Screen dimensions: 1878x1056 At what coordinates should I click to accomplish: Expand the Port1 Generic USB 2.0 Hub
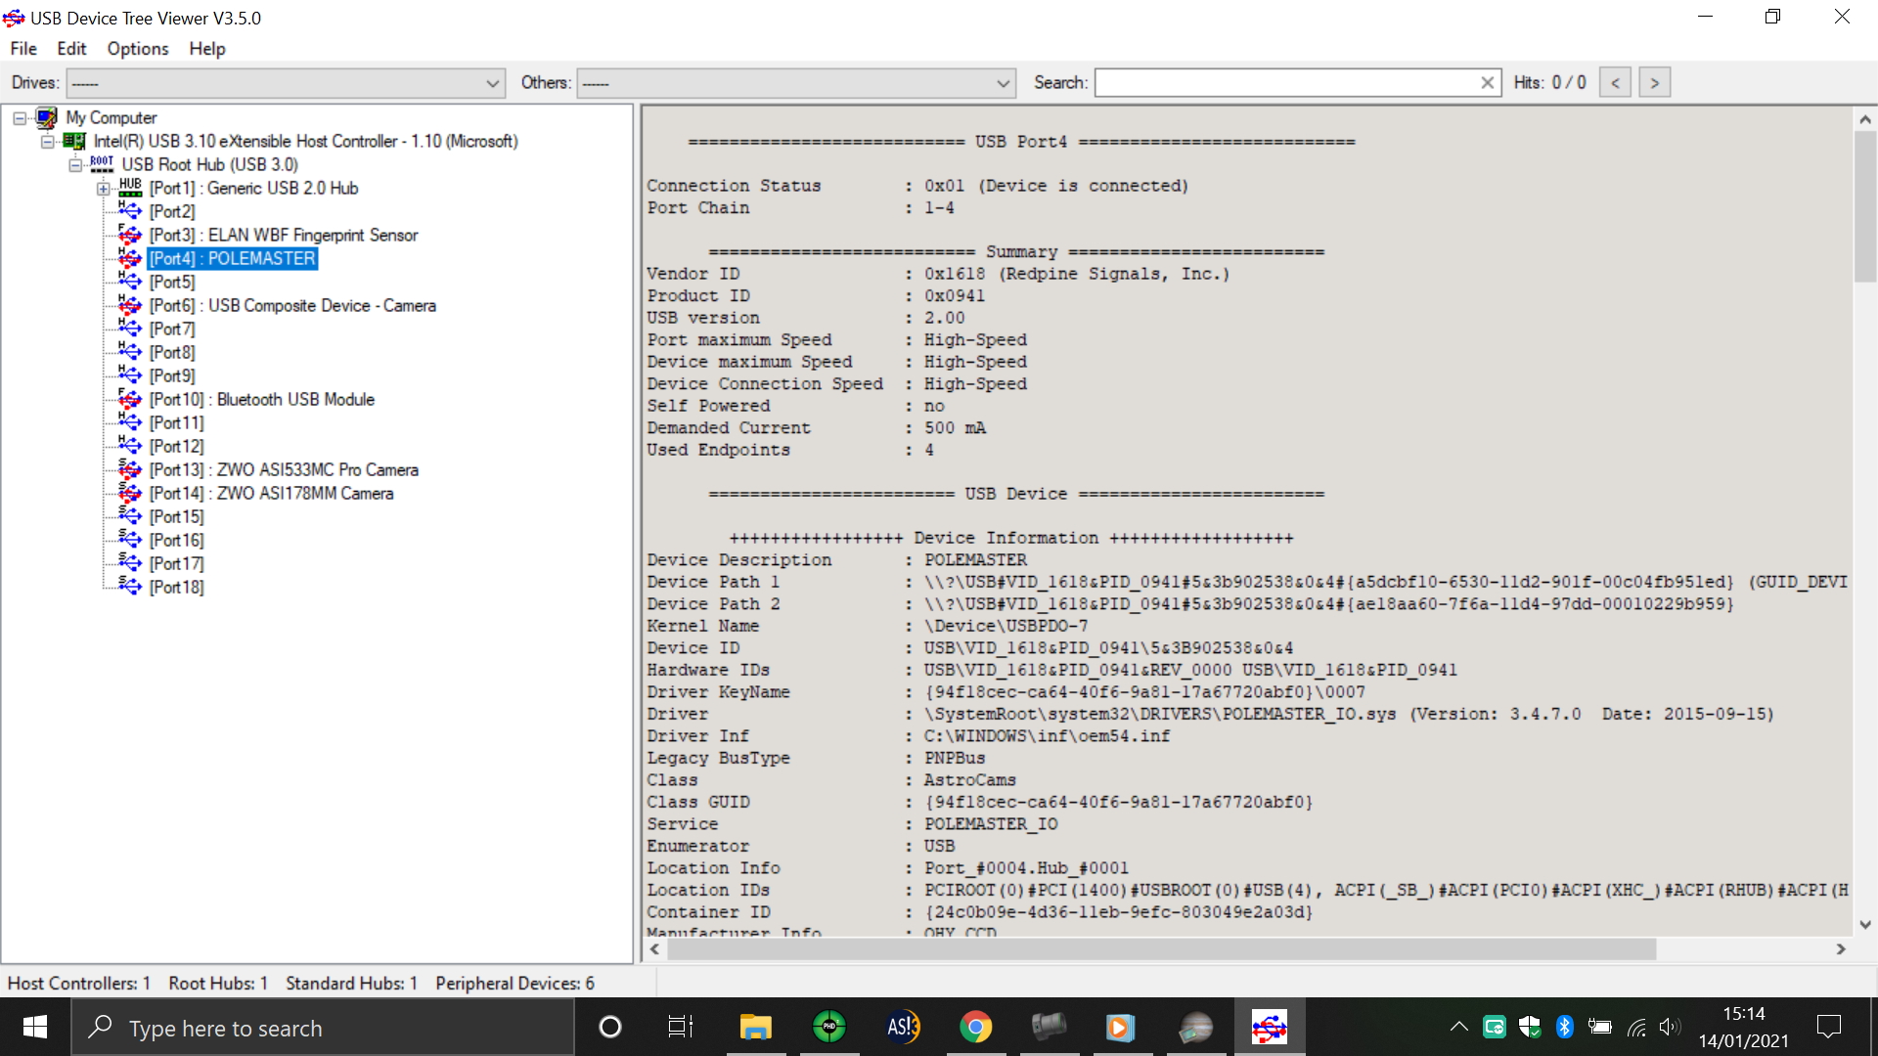tap(104, 189)
